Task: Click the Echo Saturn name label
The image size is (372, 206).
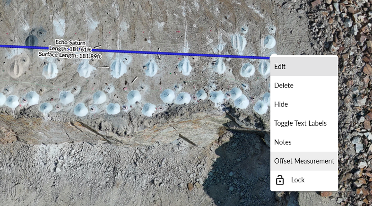Action: click(70, 43)
